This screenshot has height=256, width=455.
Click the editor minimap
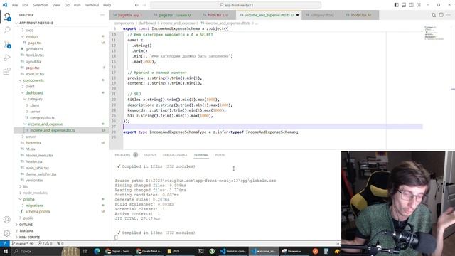434,33
